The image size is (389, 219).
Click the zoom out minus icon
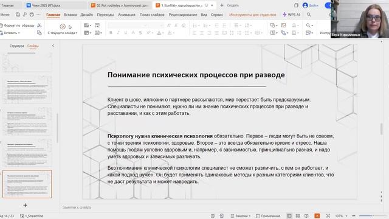pyautogui.click(x=354, y=216)
